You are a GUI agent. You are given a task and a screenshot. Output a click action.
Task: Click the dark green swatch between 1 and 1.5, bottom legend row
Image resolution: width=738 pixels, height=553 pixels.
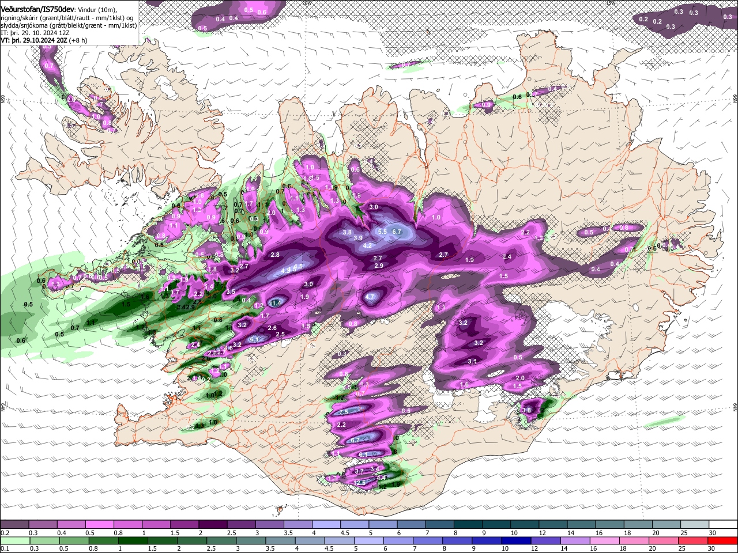(133, 540)
